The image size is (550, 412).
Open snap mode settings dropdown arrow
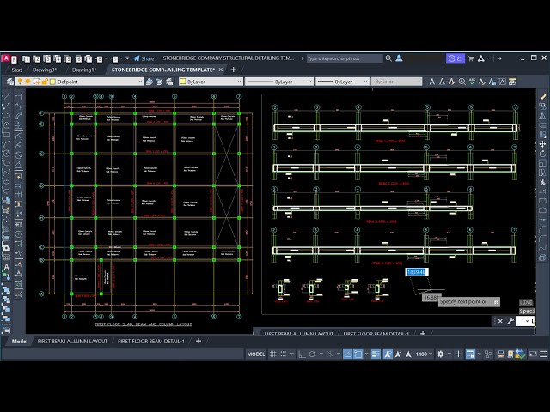(292, 354)
